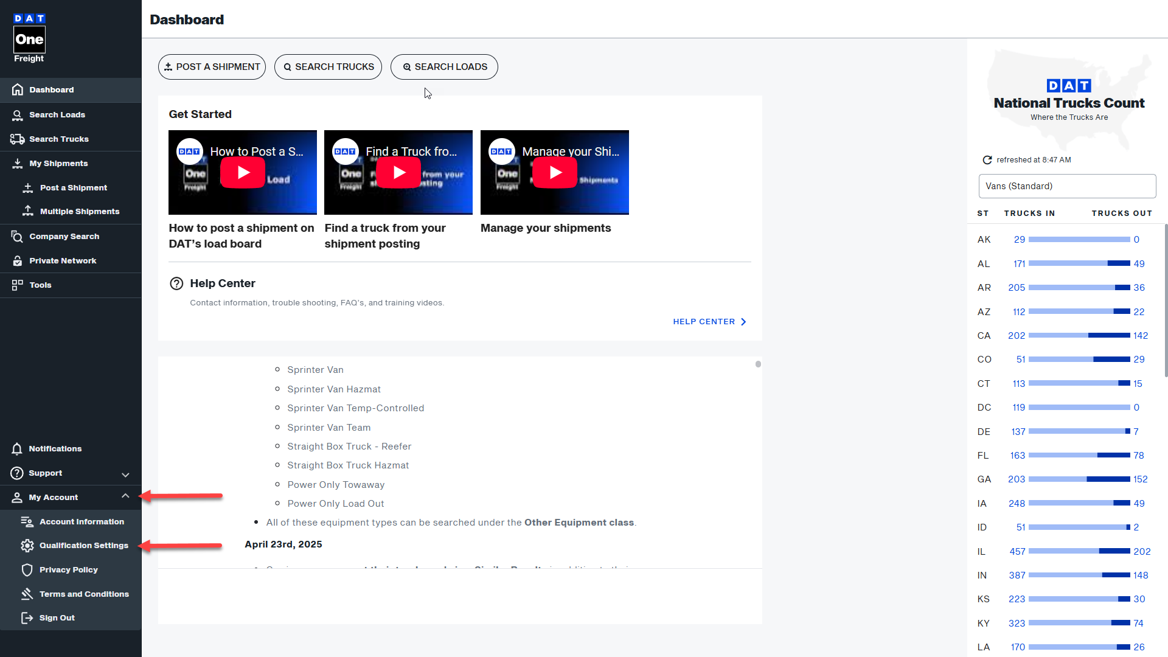1168x657 pixels.
Task: Open Account Information page
Action: click(x=71, y=521)
